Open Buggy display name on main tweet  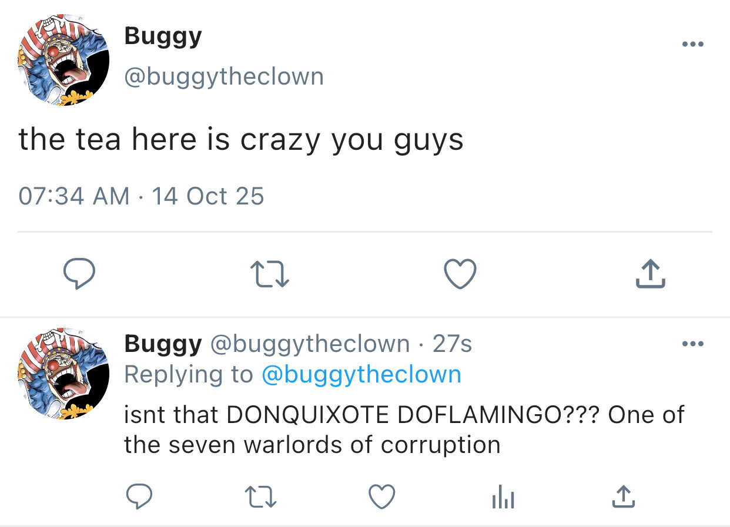point(163,36)
